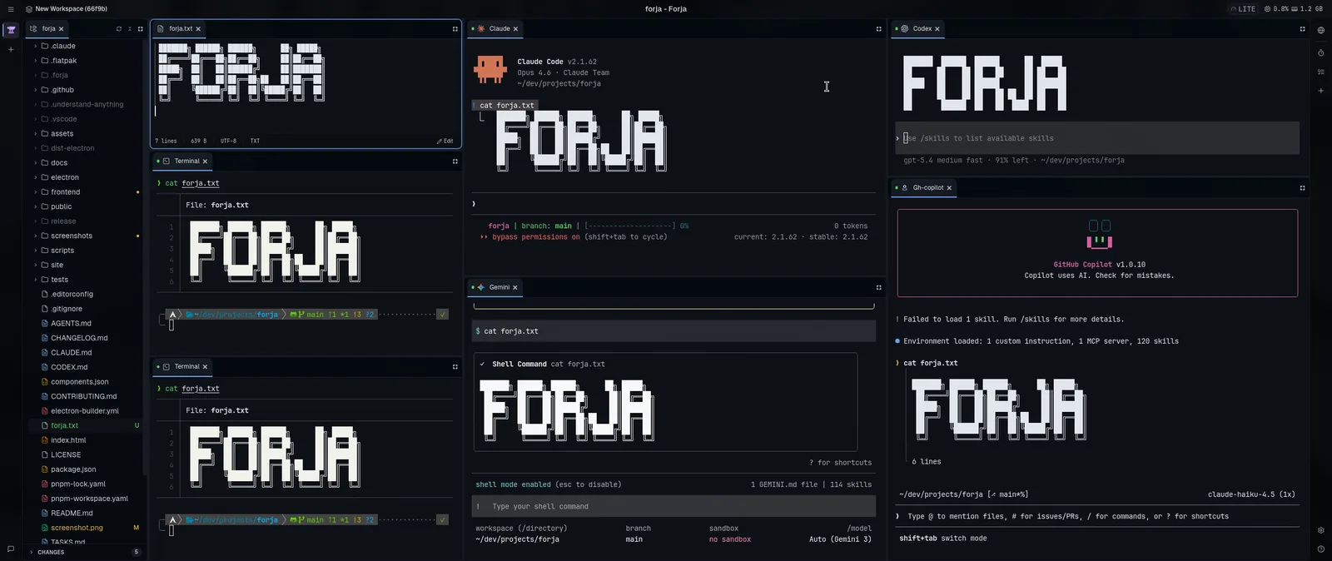
Task: Maximize the Claude pane
Action: click(x=878, y=28)
